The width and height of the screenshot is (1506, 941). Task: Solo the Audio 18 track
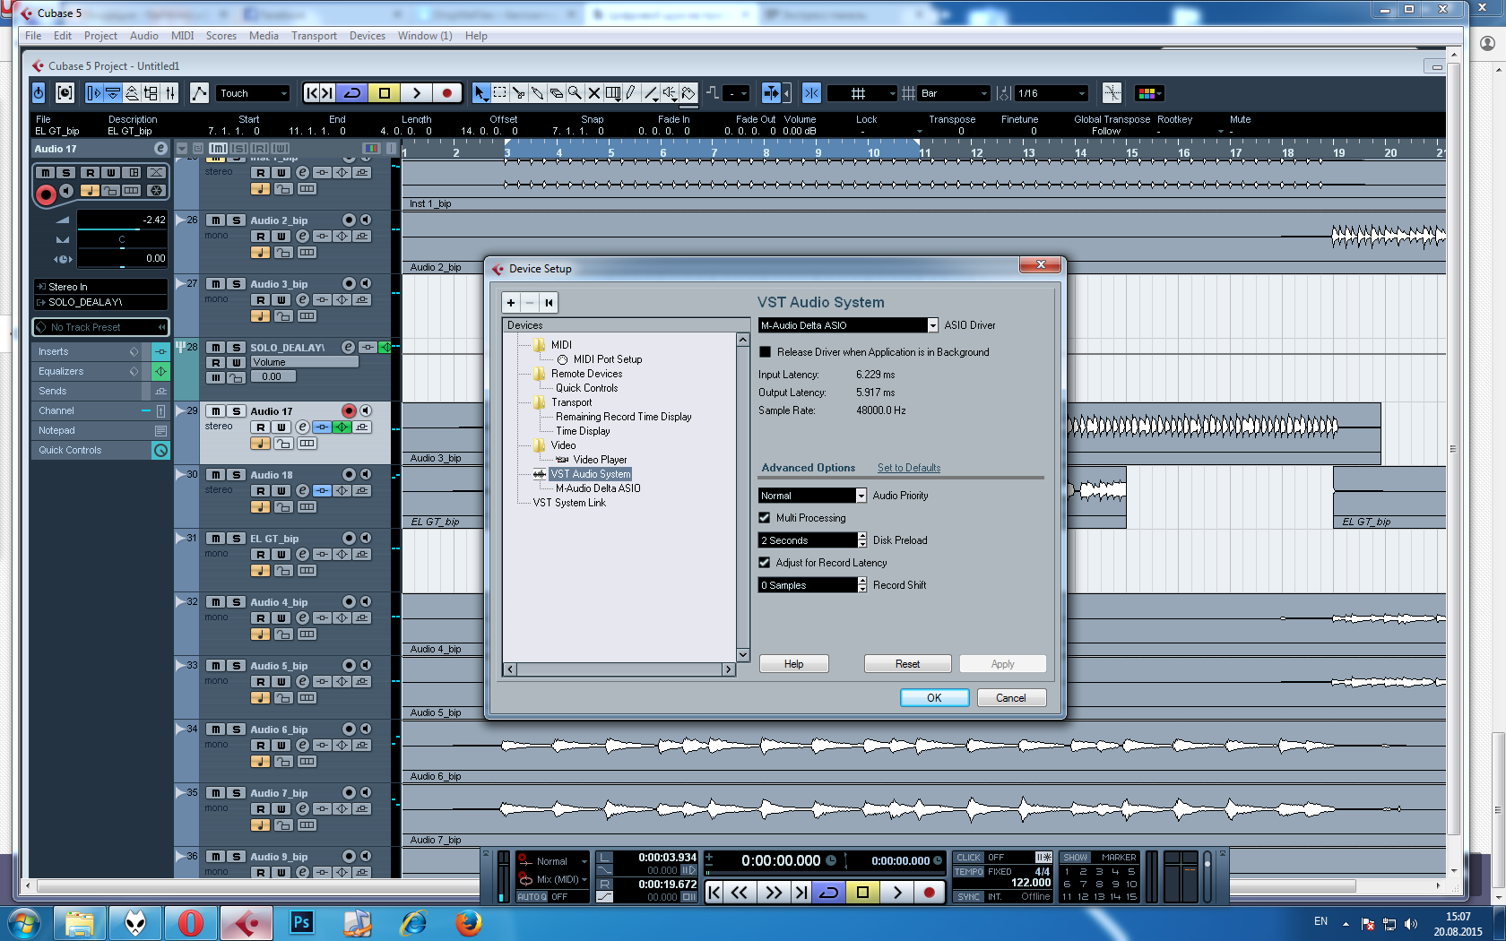click(237, 474)
